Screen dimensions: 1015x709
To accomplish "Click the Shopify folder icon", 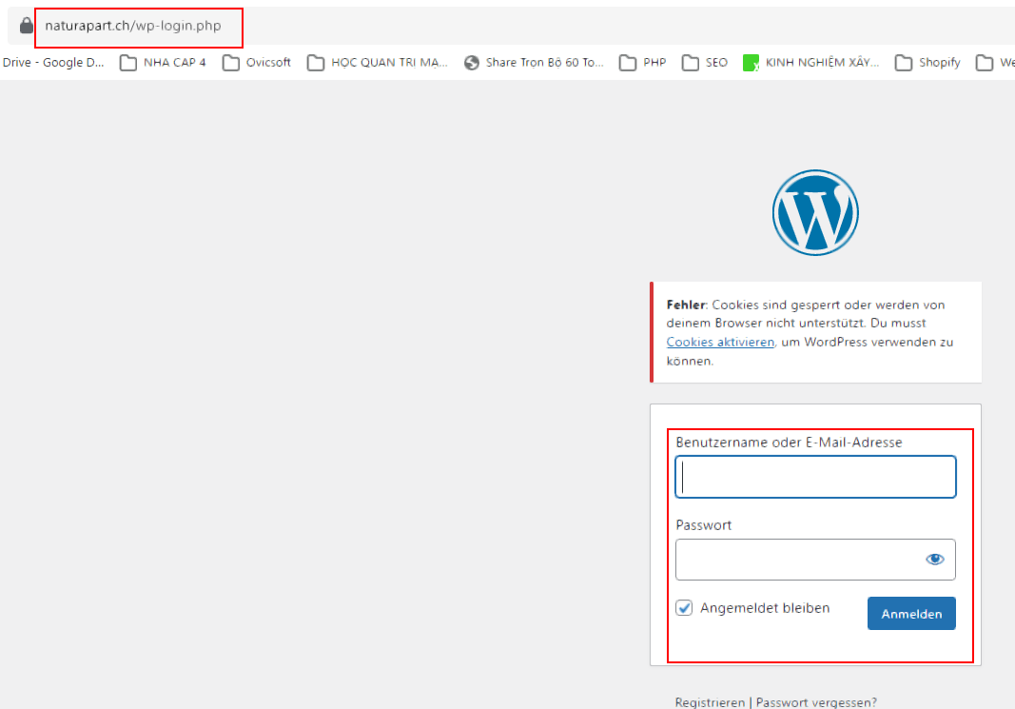I will point(903,62).
